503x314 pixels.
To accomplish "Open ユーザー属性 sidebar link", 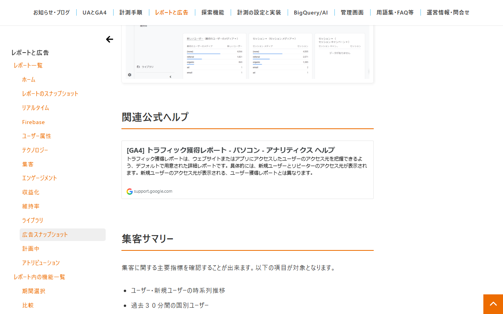I will [x=37, y=136].
